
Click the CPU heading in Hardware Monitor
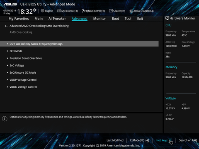point(168,25)
